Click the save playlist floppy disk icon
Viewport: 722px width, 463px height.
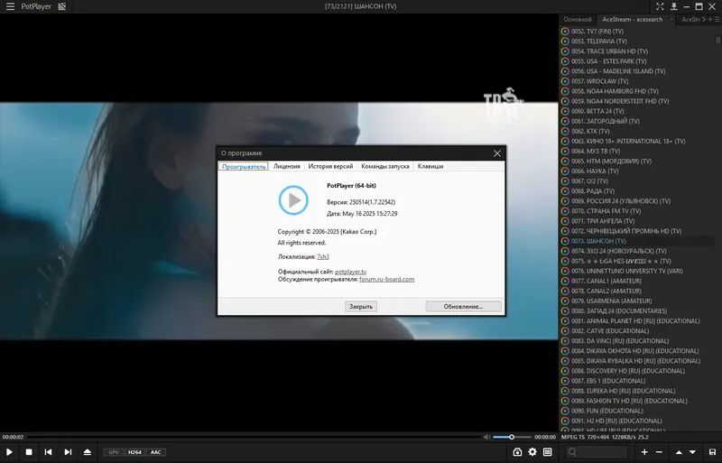coord(712,452)
